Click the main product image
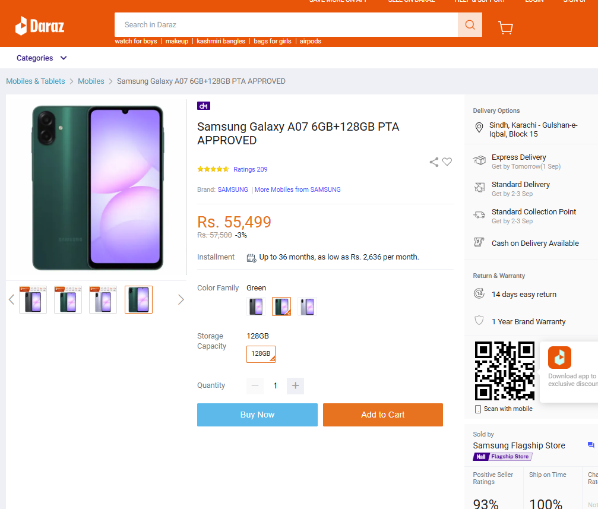The image size is (598, 509). click(98, 188)
